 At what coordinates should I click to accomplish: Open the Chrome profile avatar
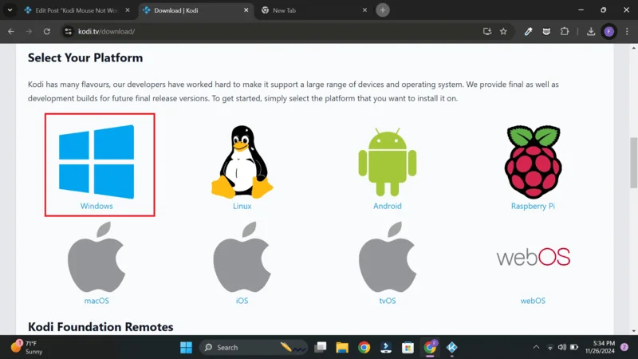pos(608,31)
